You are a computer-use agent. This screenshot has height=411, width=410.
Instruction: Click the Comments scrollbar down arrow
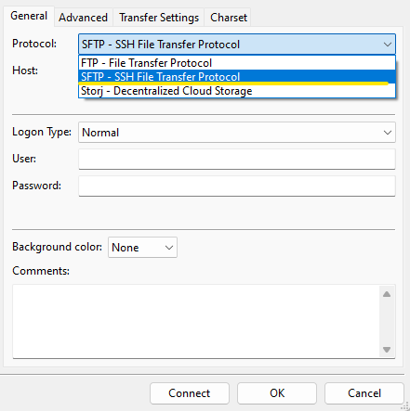[387, 350]
